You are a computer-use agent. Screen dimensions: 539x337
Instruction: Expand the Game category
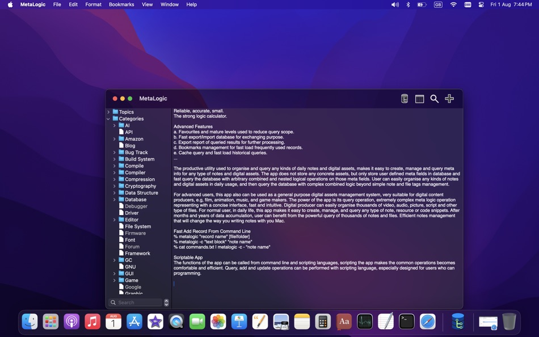(x=115, y=280)
